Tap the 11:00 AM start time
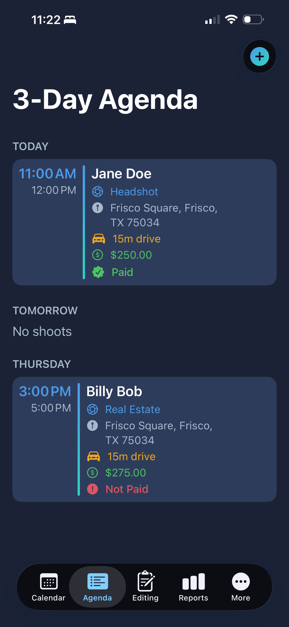This screenshot has height=627, width=289. (x=48, y=173)
